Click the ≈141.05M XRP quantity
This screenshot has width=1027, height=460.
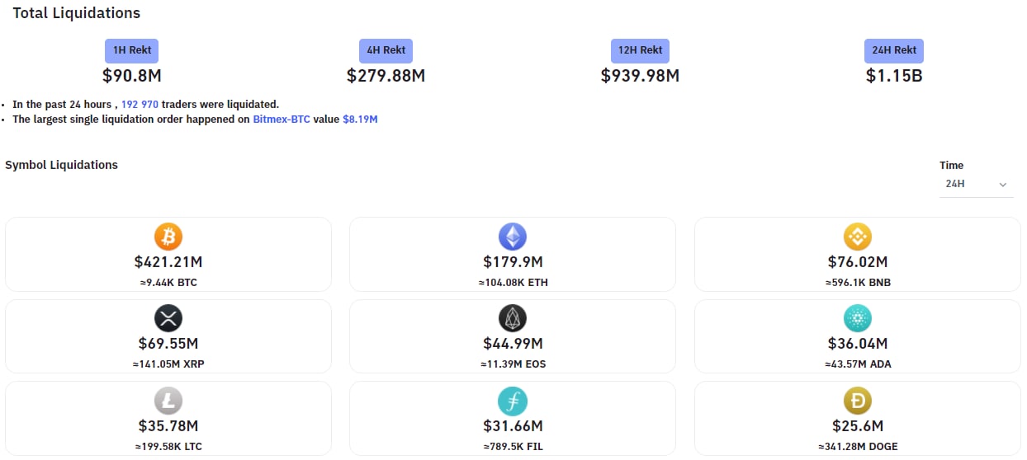(168, 364)
